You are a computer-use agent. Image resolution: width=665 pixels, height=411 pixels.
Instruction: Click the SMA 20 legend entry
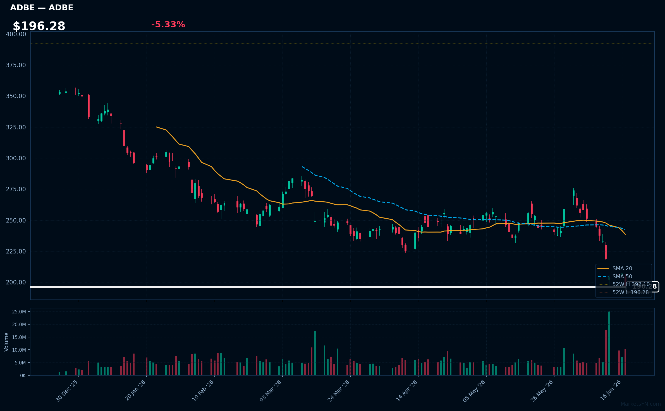[615, 269]
